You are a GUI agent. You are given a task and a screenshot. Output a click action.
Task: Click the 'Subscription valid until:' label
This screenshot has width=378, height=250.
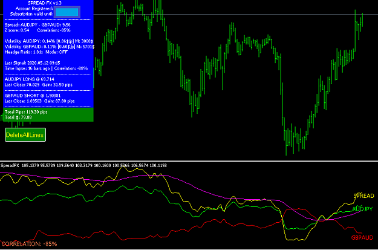pos(31,14)
